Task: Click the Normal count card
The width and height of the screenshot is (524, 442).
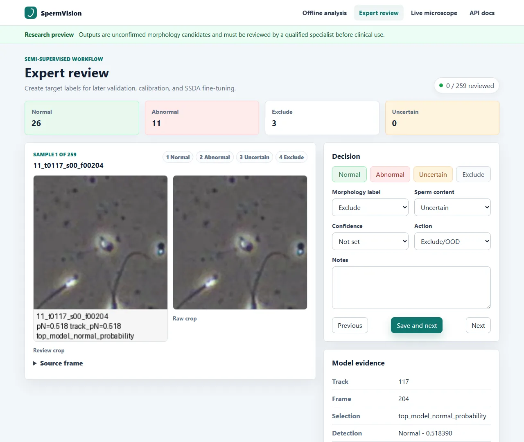Action: [x=82, y=118]
